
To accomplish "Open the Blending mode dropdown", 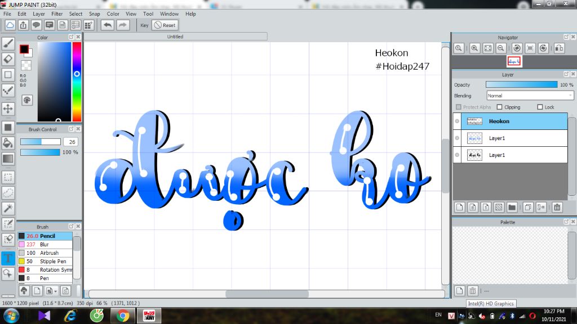I will point(530,96).
